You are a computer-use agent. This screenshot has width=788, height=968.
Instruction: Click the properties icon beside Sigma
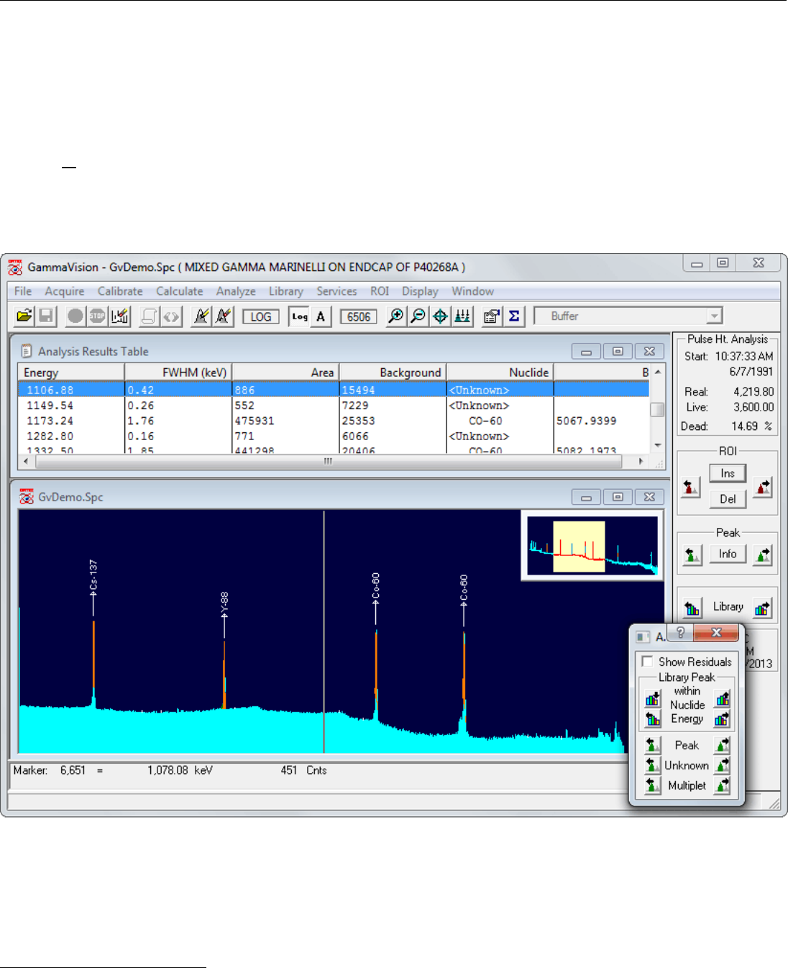[x=492, y=316]
